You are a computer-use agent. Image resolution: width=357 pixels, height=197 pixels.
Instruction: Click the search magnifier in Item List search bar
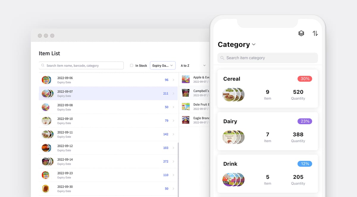coord(43,65)
